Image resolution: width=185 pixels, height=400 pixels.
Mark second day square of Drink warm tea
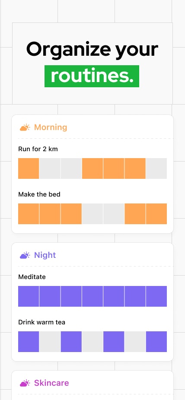click(x=50, y=342)
